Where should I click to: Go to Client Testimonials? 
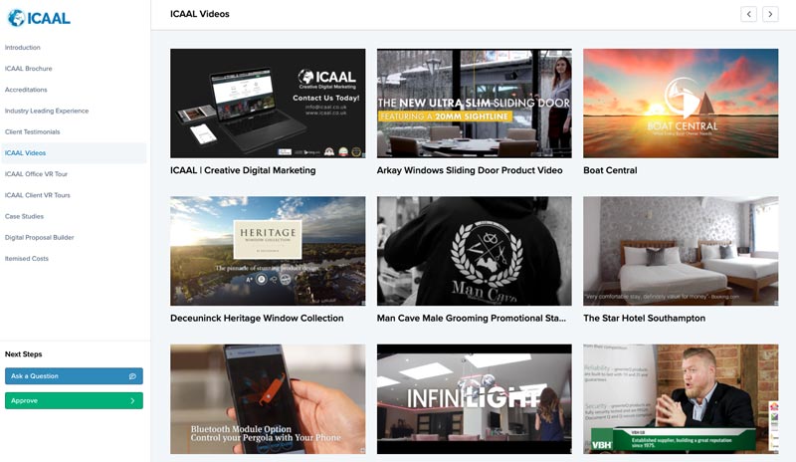[33, 131]
